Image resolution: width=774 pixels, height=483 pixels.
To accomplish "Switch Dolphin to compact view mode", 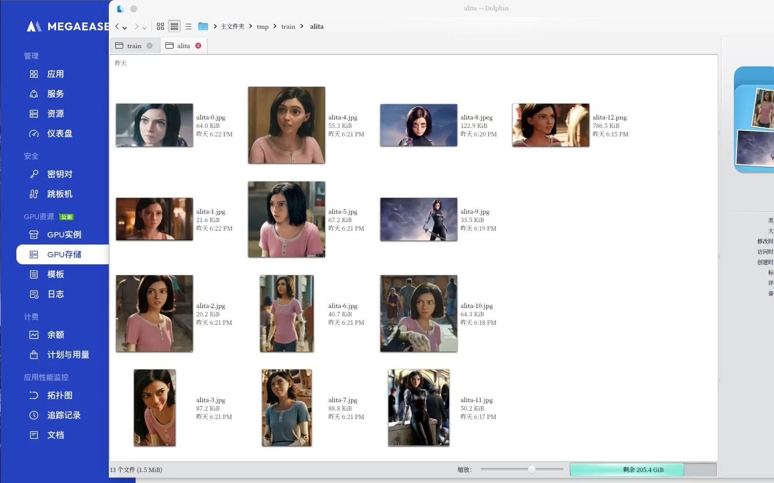I will click(x=174, y=26).
